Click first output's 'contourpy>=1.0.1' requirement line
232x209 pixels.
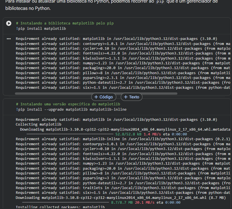point(123,44)
